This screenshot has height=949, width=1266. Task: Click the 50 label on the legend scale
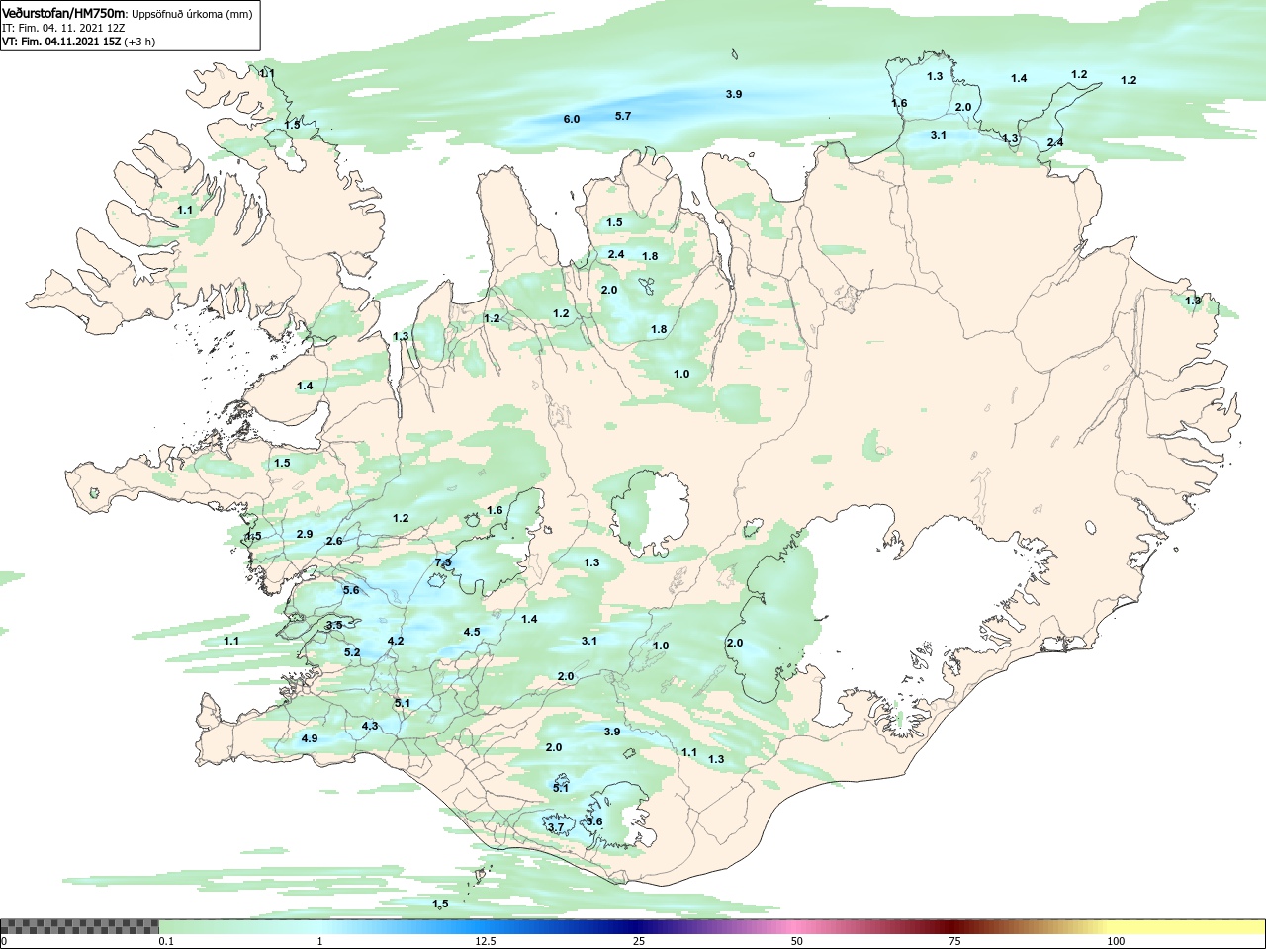(797, 941)
